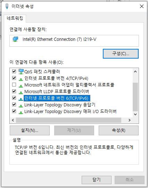The width and height of the screenshot is (148, 188).
Task: Click the Ethernet plug icon in title bar
Action: tap(7, 6)
